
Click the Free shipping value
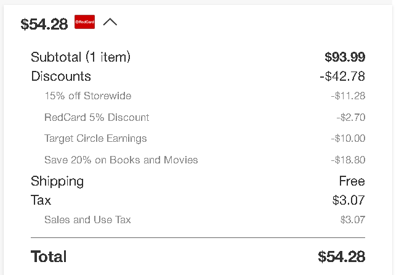point(352,181)
